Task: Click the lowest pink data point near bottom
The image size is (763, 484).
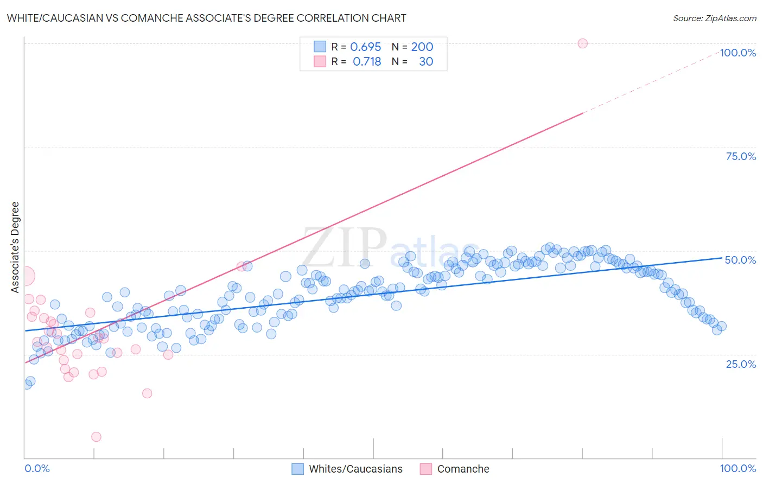Action: pyautogui.click(x=96, y=437)
